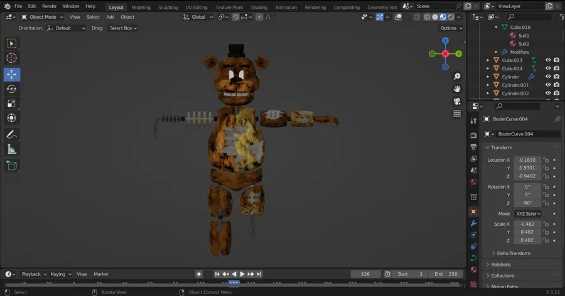Screen dimensions: 565x296
Task: Switch orthographic/perspective grid icon
Action: [457, 114]
